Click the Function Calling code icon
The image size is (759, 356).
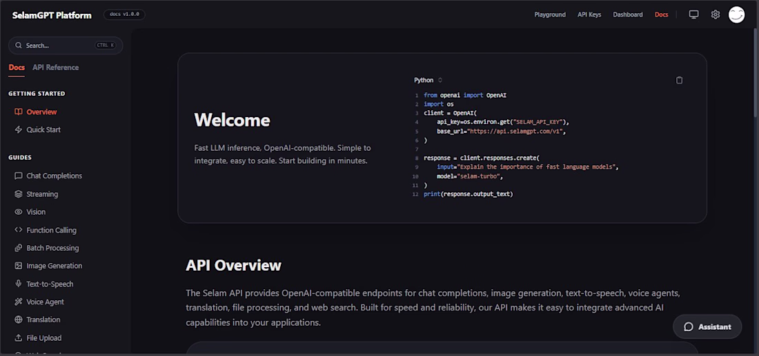pos(19,230)
